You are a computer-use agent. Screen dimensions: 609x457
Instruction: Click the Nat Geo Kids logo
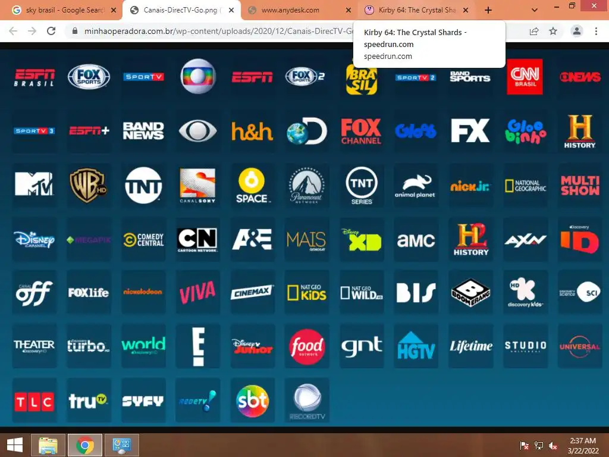click(x=307, y=293)
